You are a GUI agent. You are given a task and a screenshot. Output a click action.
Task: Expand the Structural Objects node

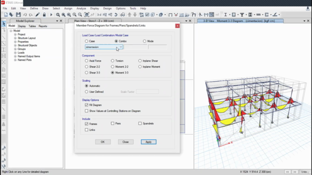tap(15, 45)
